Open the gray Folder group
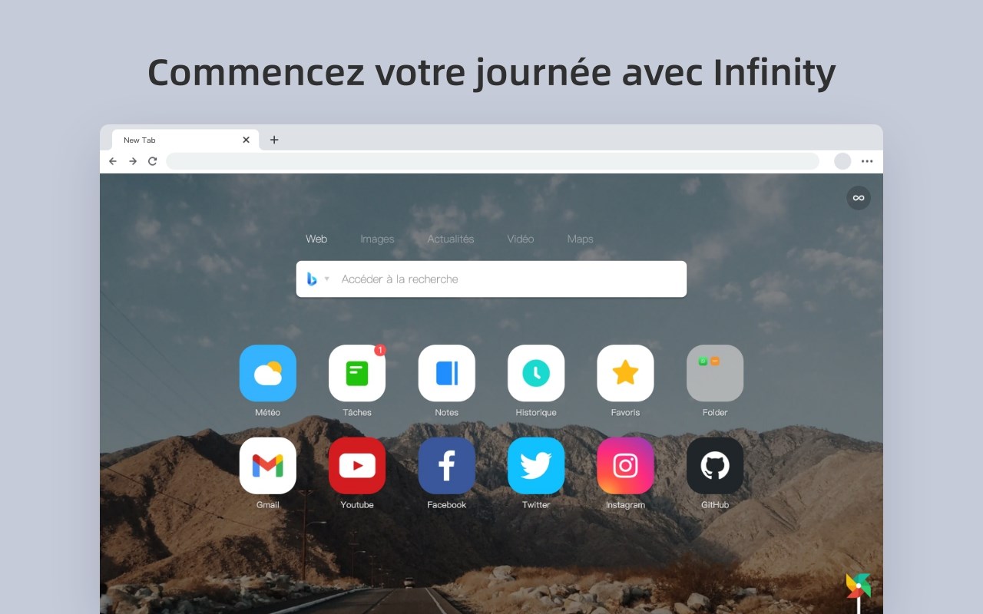 coord(715,373)
